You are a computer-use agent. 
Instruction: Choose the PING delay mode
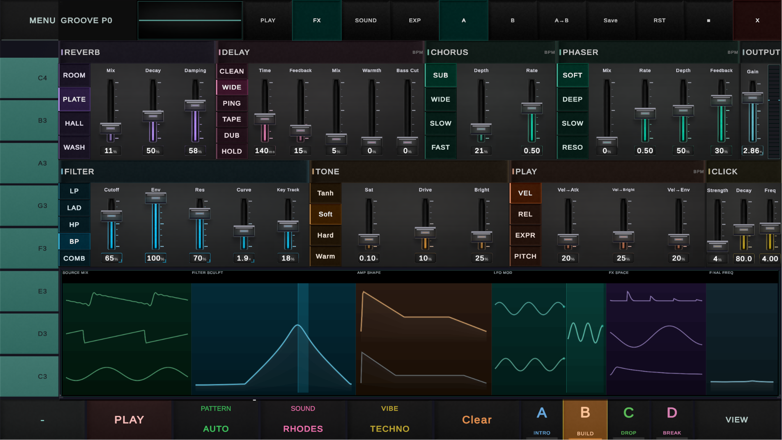(x=232, y=103)
